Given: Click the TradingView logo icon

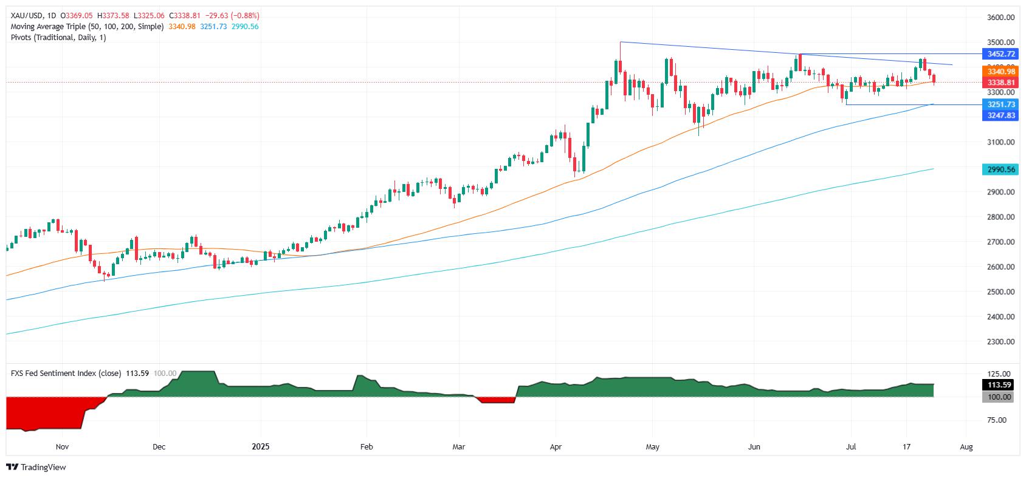Looking at the screenshot, I should pyautogui.click(x=12, y=467).
